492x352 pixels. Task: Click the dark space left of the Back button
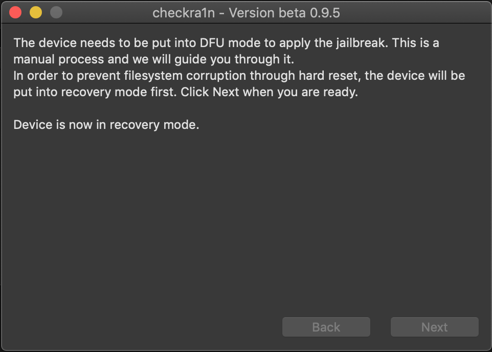[x=153, y=327]
